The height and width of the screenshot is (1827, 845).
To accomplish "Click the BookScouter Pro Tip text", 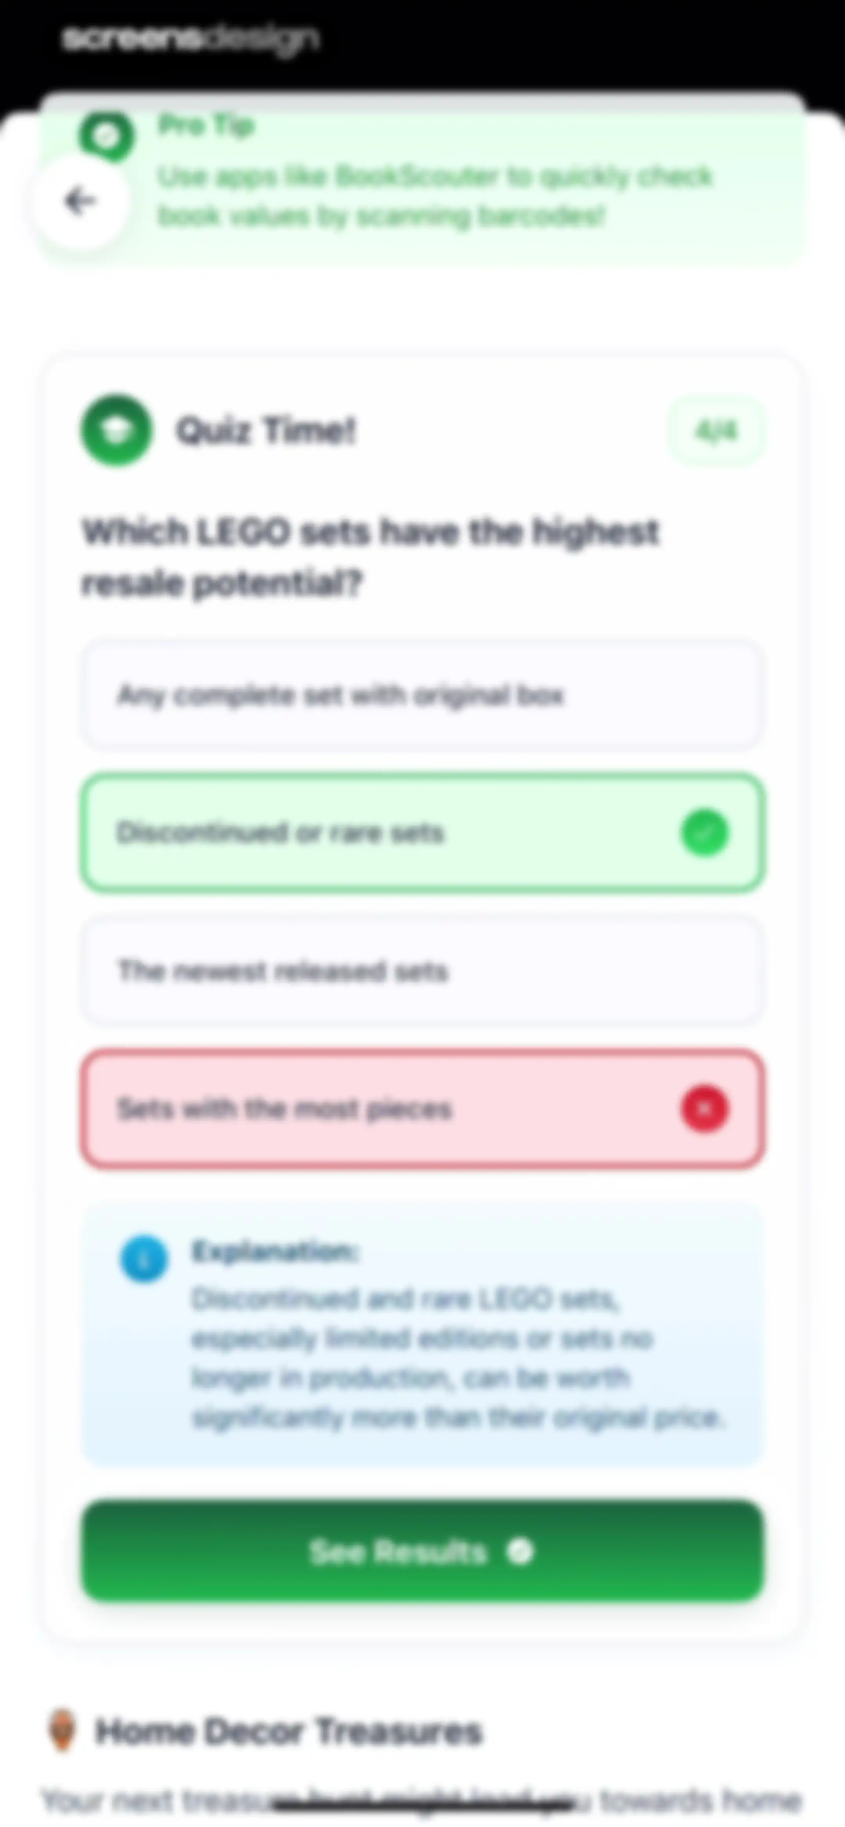I will point(434,196).
